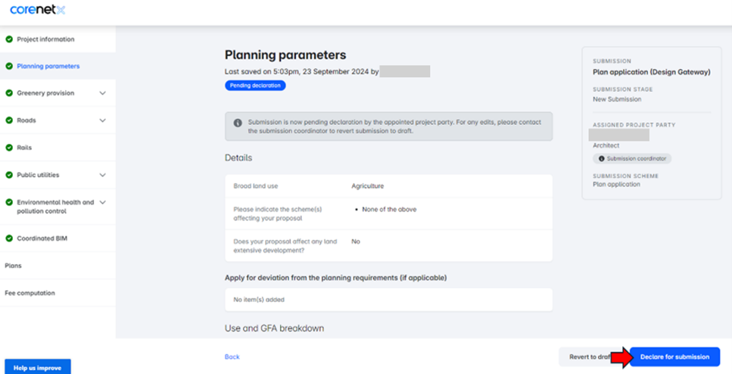
Task: Click the green checkmark beside Roads
Action: 9,120
